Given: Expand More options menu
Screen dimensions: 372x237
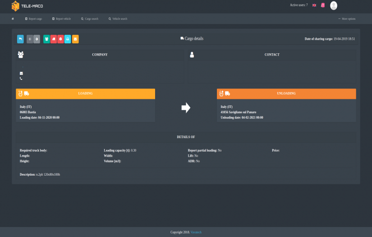Looking at the screenshot, I should coord(347,19).
